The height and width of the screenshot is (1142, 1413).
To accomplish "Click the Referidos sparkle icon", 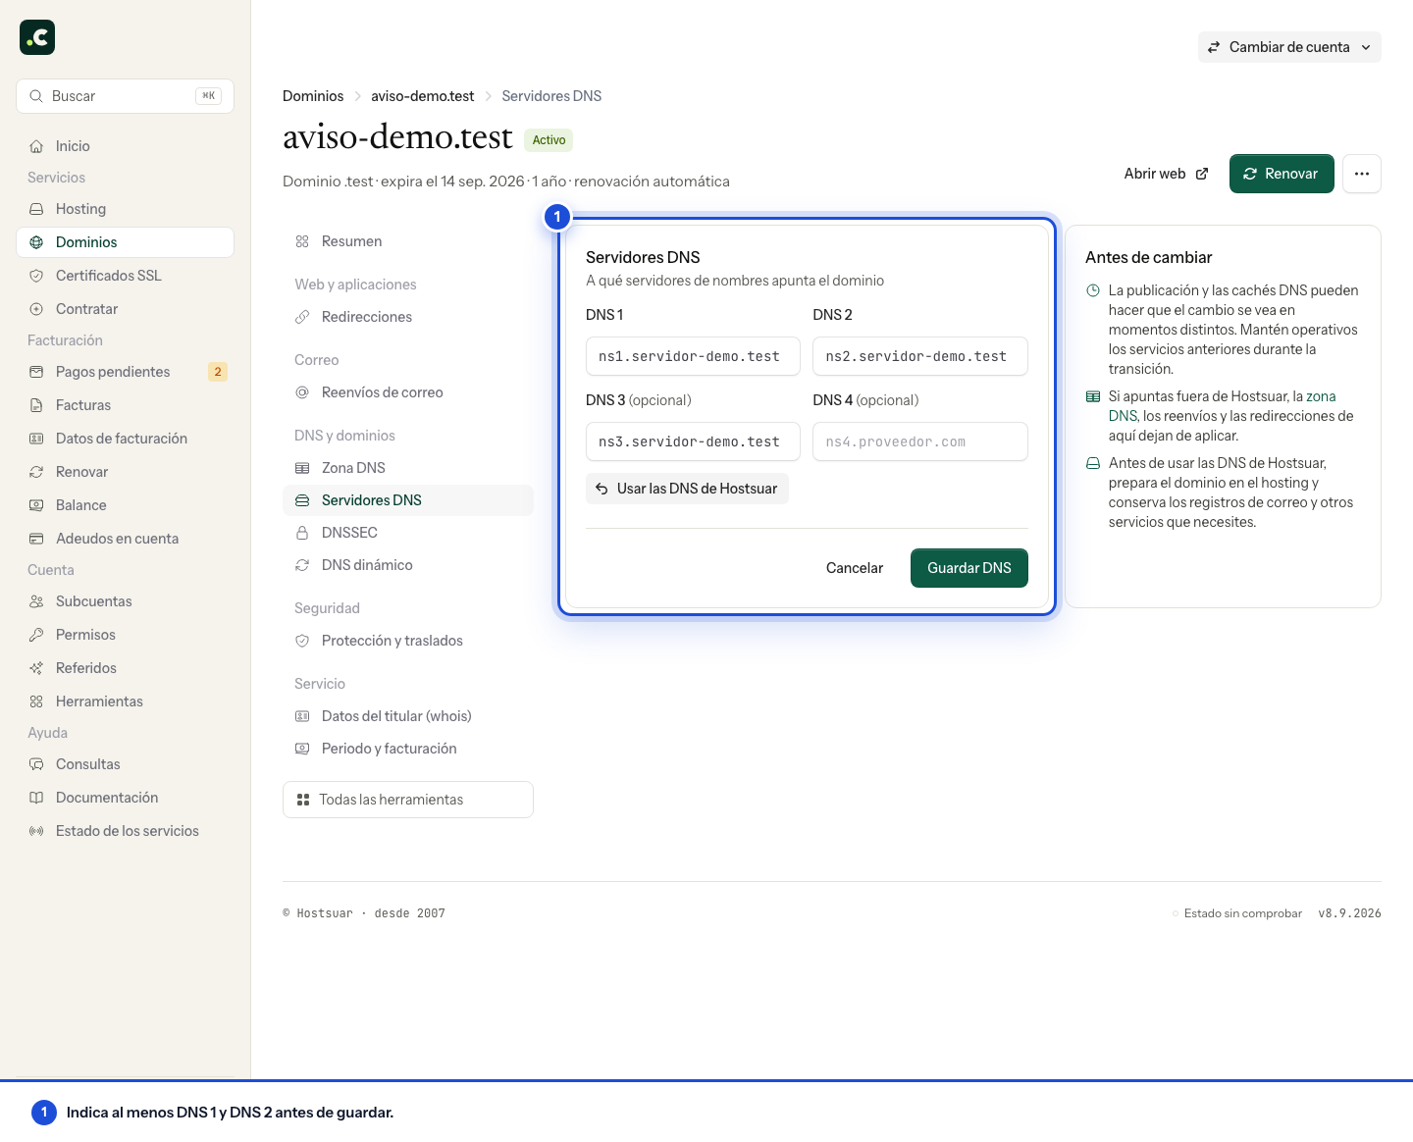I will point(36,668).
